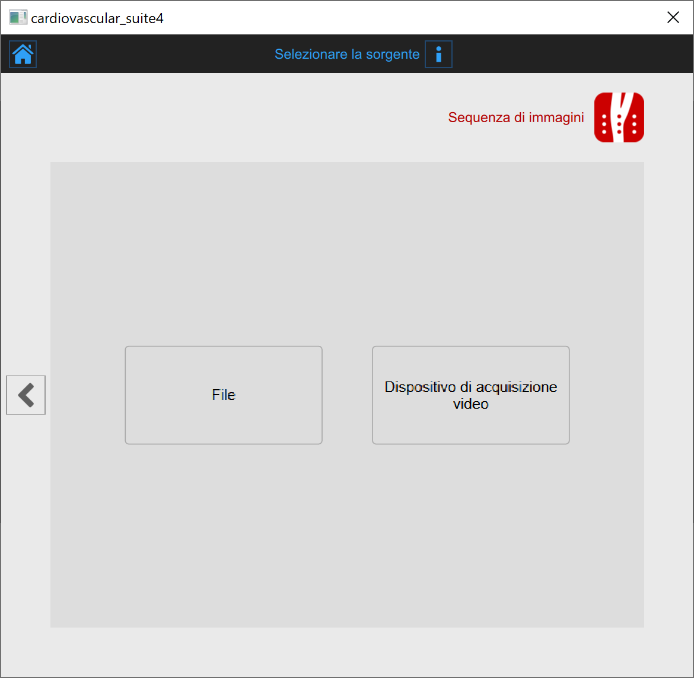Screen dimensions: 694x678
Task: Go back using the left chevron arrow
Action: coord(26,395)
